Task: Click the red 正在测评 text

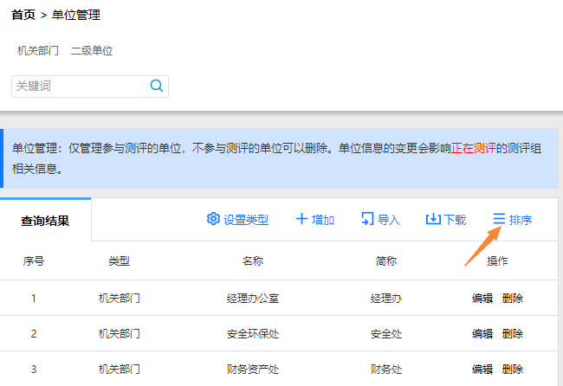Action: pos(473,148)
